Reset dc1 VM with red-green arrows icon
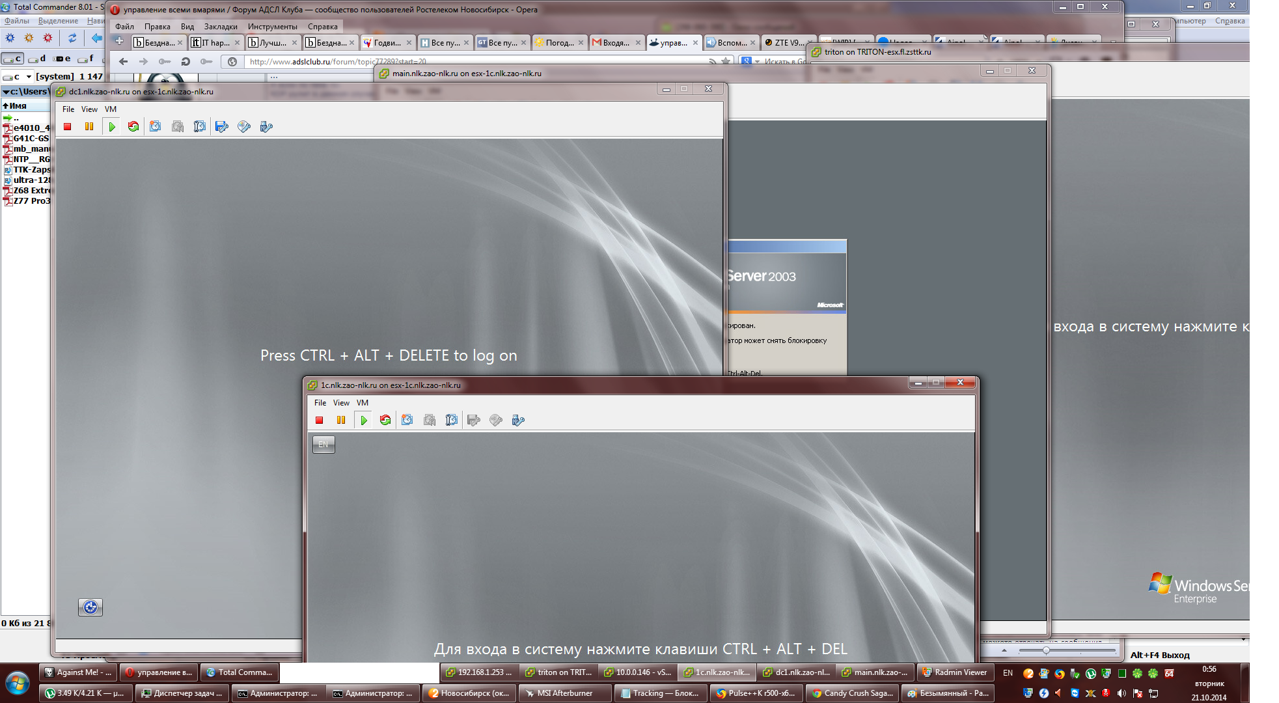Screen dimensions: 1279x703 [133, 126]
